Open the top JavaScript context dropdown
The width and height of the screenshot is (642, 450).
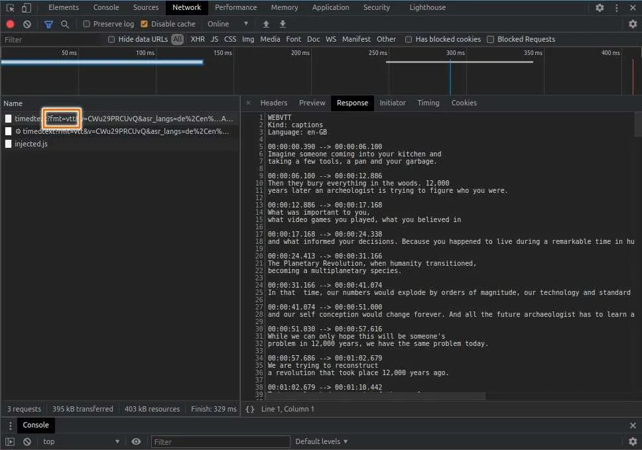point(82,441)
